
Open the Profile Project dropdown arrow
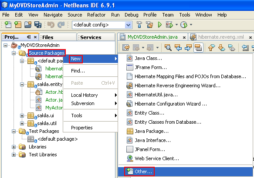tap(191, 25)
